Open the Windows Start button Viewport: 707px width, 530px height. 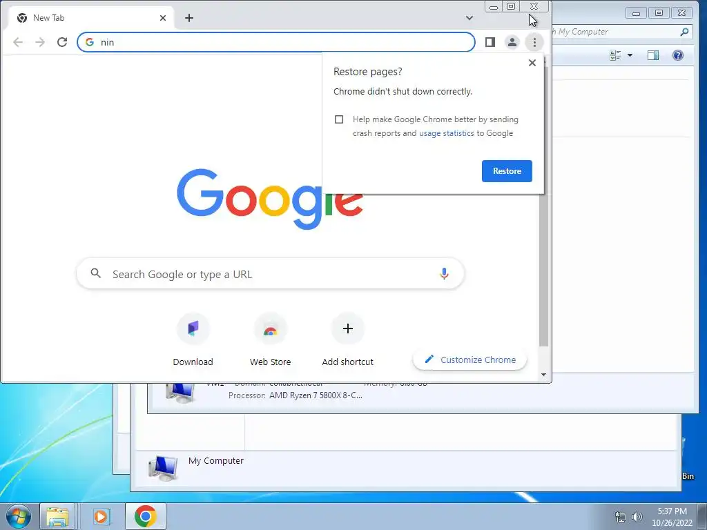pyautogui.click(x=19, y=516)
